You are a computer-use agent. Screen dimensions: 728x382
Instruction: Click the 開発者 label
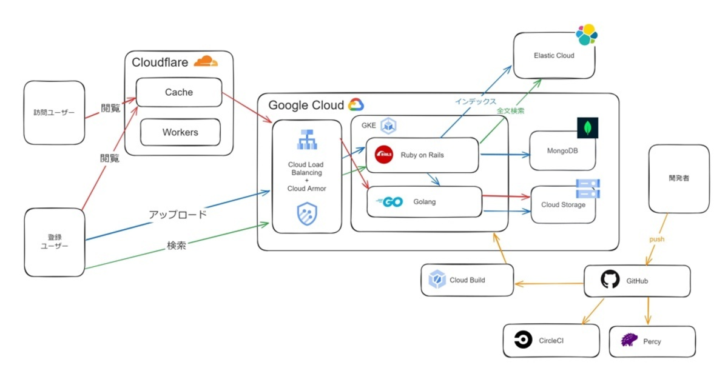[x=679, y=179]
